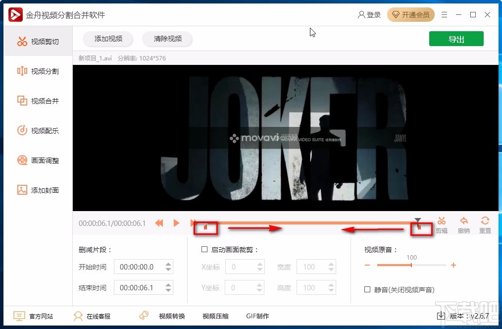Click the time display 00:00:06.1/00:00:06.1
The image size is (502, 329).
112,223
